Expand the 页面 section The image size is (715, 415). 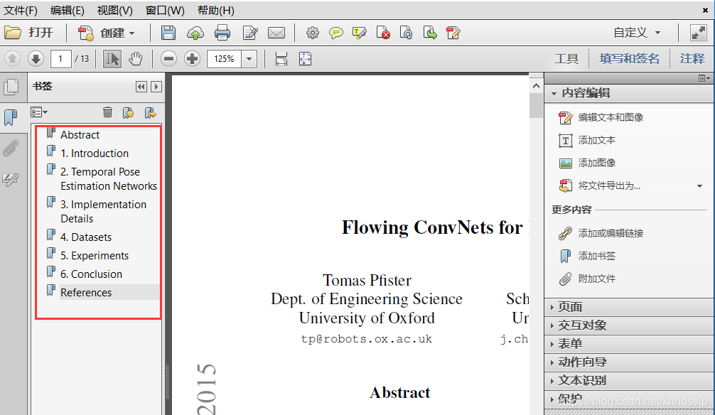[628, 307]
